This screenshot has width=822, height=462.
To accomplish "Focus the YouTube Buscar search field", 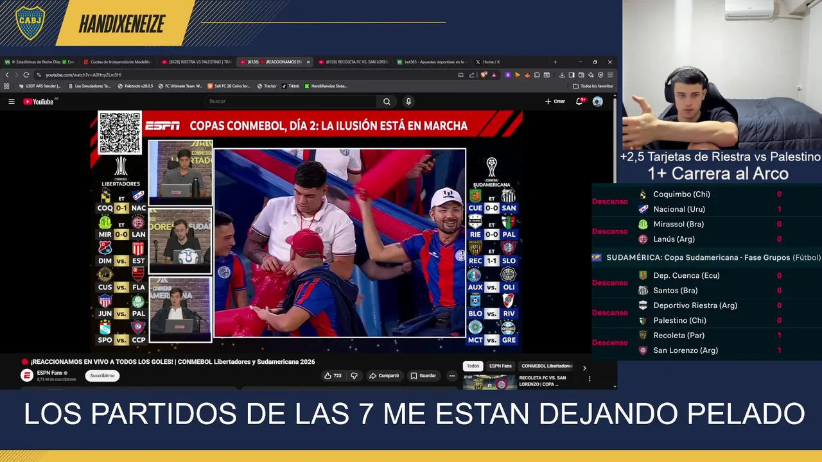I will pyautogui.click(x=290, y=101).
